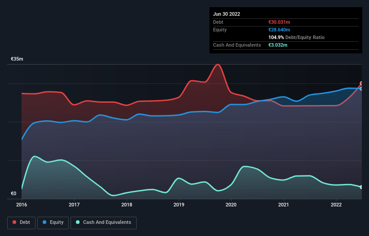This screenshot has width=369, height=236.
Task: Click the teal Cash endpoint marker
Action: (361, 187)
